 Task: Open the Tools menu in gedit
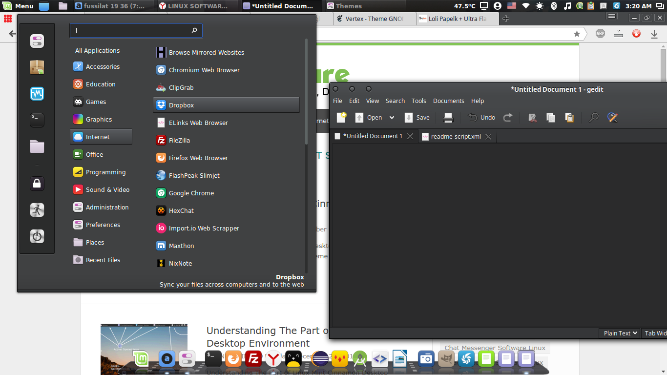pos(419,101)
